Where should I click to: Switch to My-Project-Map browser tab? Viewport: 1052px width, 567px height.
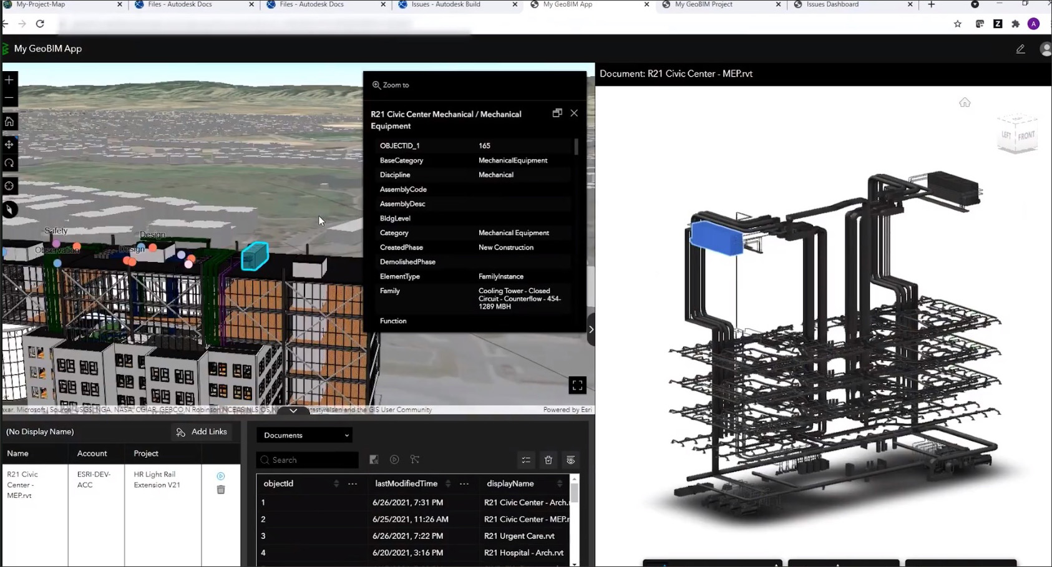point(62,4)
